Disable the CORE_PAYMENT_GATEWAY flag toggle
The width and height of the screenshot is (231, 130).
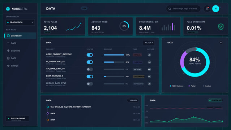(90, 55)
